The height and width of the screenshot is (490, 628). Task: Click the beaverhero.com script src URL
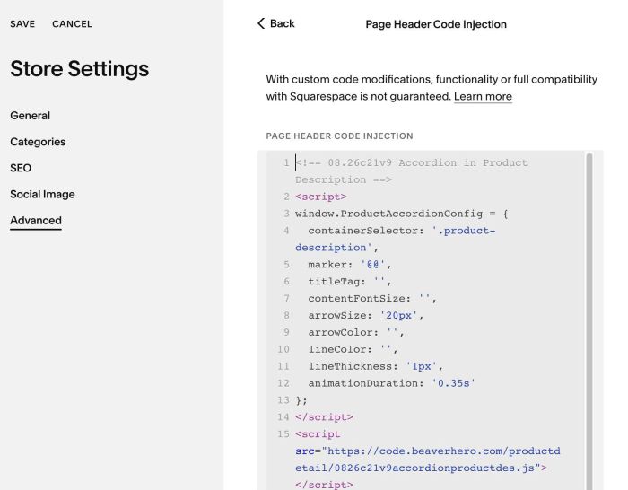click(428, 459)
